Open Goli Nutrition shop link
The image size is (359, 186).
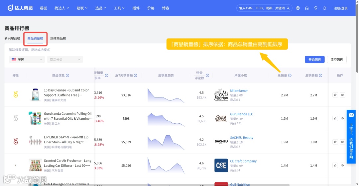click(x=240, y=184)
